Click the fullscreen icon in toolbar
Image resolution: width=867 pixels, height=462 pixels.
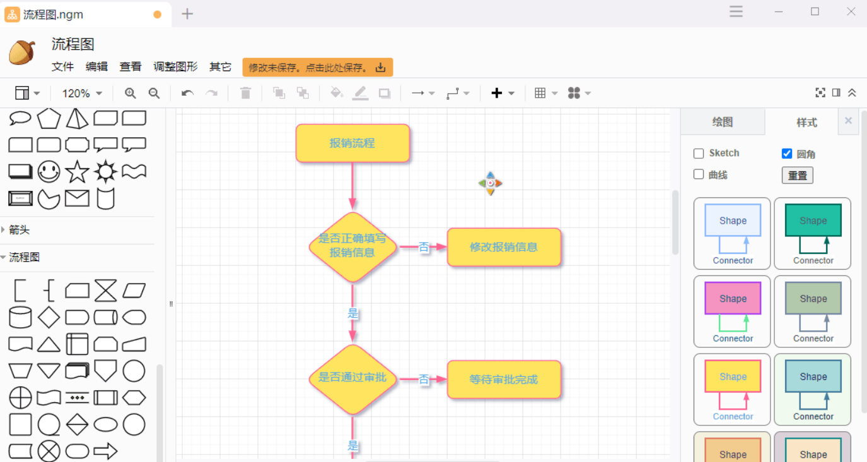coord(820,93)
